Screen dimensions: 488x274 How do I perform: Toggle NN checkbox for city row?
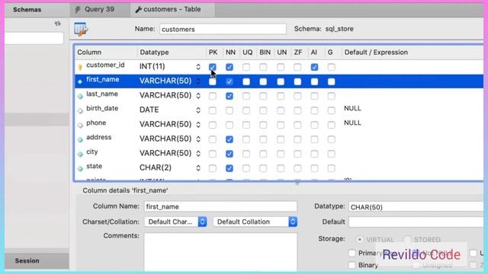coord(230,154)
